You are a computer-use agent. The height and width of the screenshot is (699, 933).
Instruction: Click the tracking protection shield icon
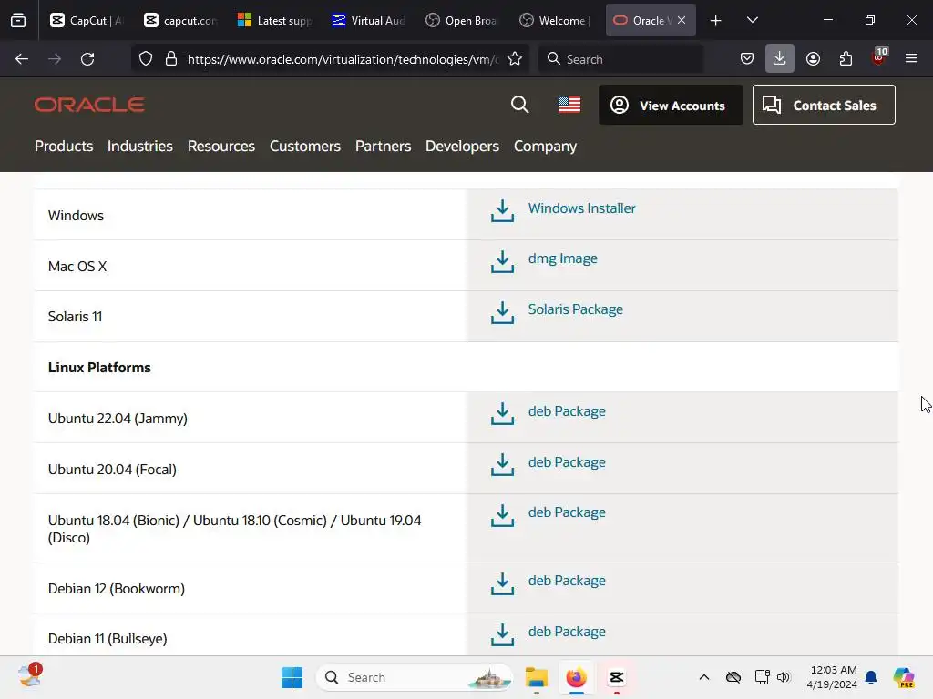click(146, 59)
